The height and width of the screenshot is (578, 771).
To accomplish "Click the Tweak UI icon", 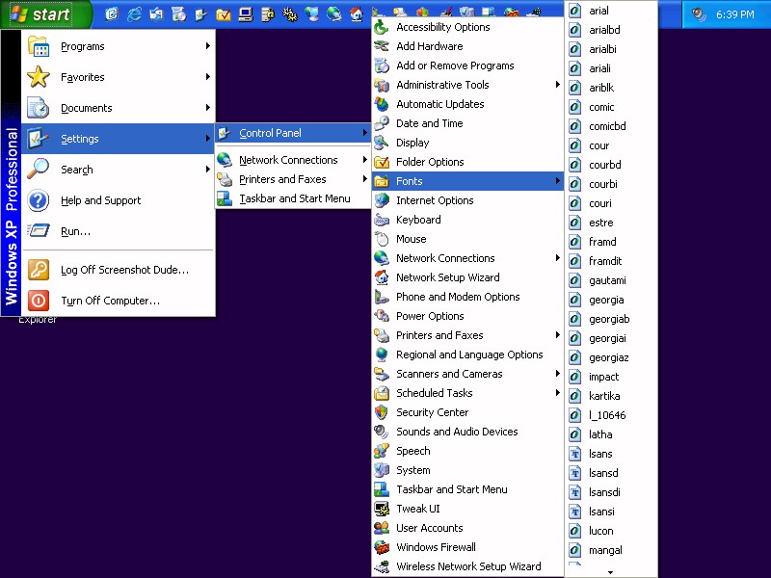I will [x=382, y=509].
